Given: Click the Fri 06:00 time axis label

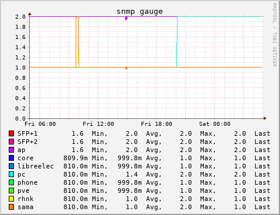Looking at the screenshot, I should pos(40,124).
